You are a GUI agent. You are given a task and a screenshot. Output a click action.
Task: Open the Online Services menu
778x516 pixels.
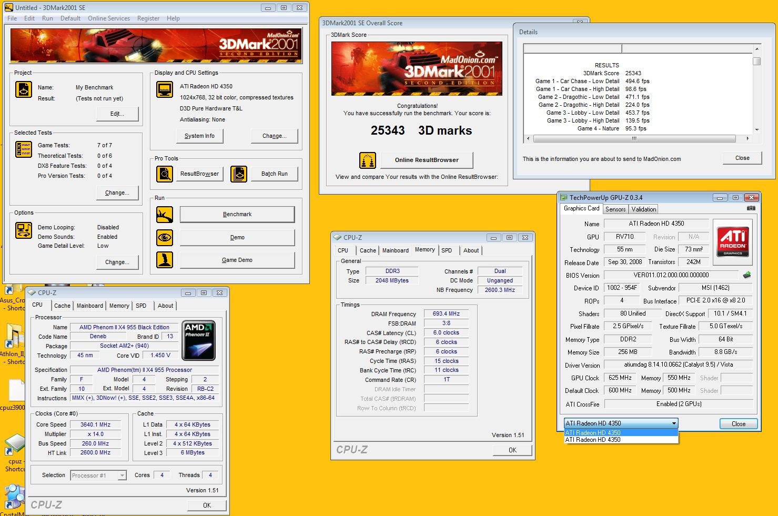(x=109, y=18)
